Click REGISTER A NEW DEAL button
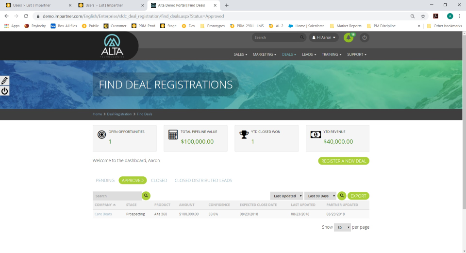Screen dimensions: 466x253 tap(344, 161)
